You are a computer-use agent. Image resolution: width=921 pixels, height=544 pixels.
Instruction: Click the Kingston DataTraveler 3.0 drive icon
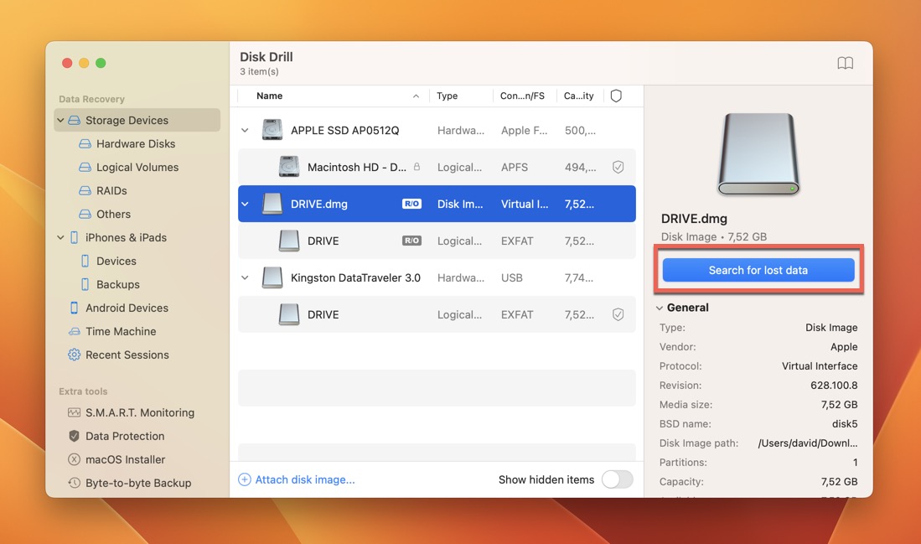pyautogui.click(x=272, y=277)
